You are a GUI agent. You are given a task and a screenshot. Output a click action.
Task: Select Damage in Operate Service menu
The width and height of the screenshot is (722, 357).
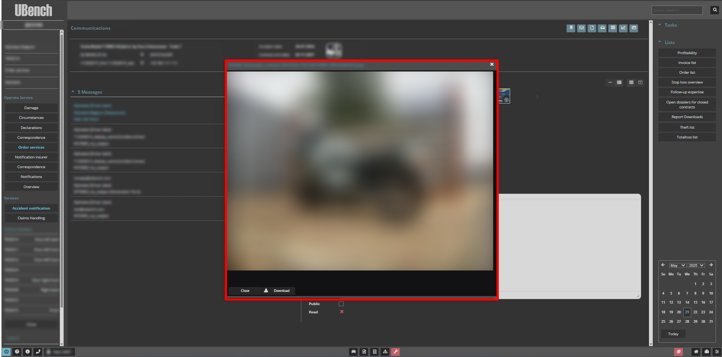31,108
